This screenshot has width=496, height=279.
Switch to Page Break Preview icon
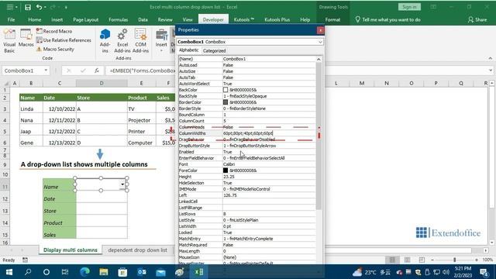tap(422, 260)
